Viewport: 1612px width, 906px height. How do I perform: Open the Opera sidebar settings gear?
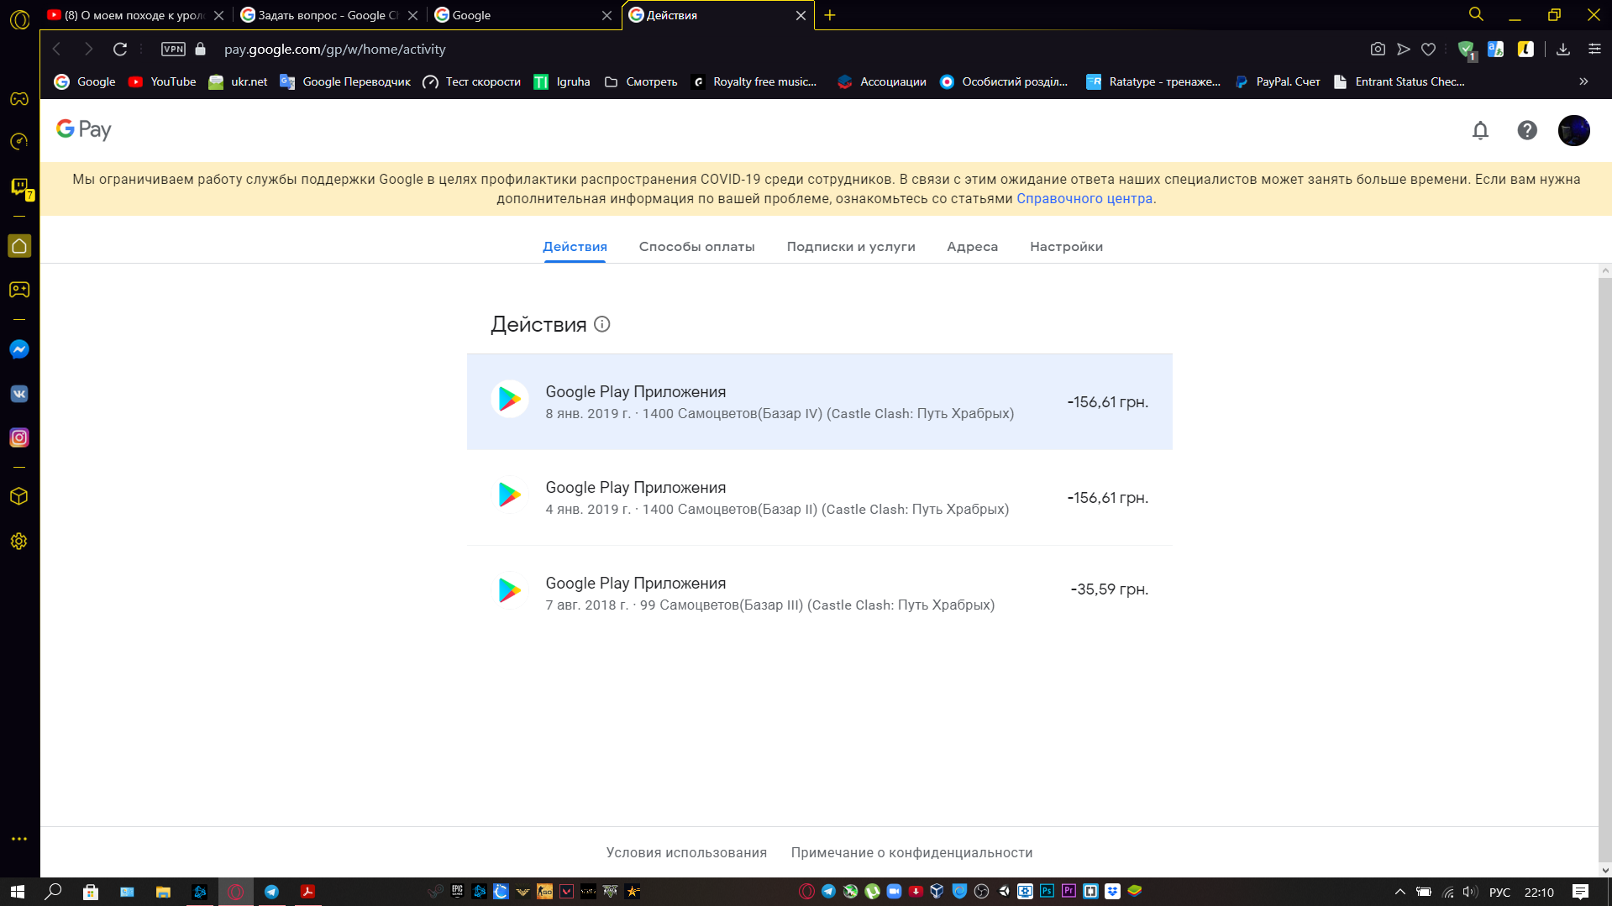(19, 542)
